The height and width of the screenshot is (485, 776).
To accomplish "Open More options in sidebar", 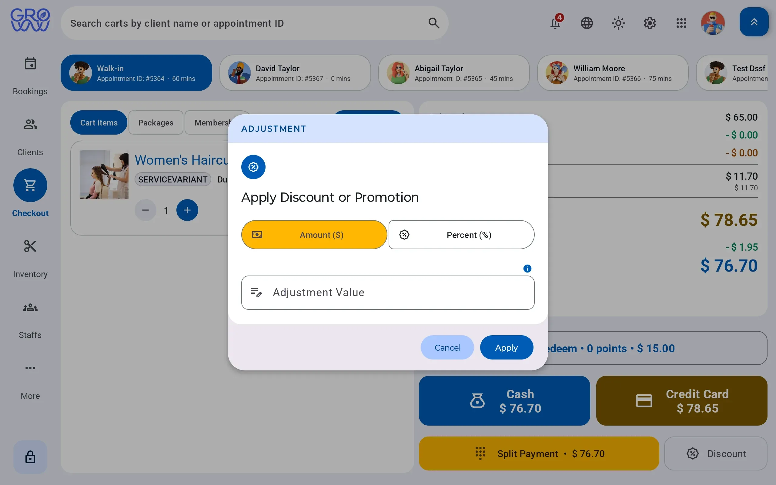I will pyautogui.click(x=30, y=381).
